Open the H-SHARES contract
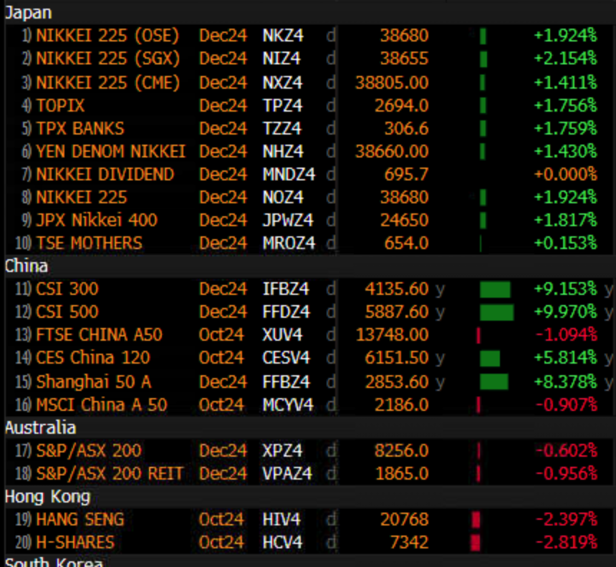The image size is (616, 567). point(75,542)
